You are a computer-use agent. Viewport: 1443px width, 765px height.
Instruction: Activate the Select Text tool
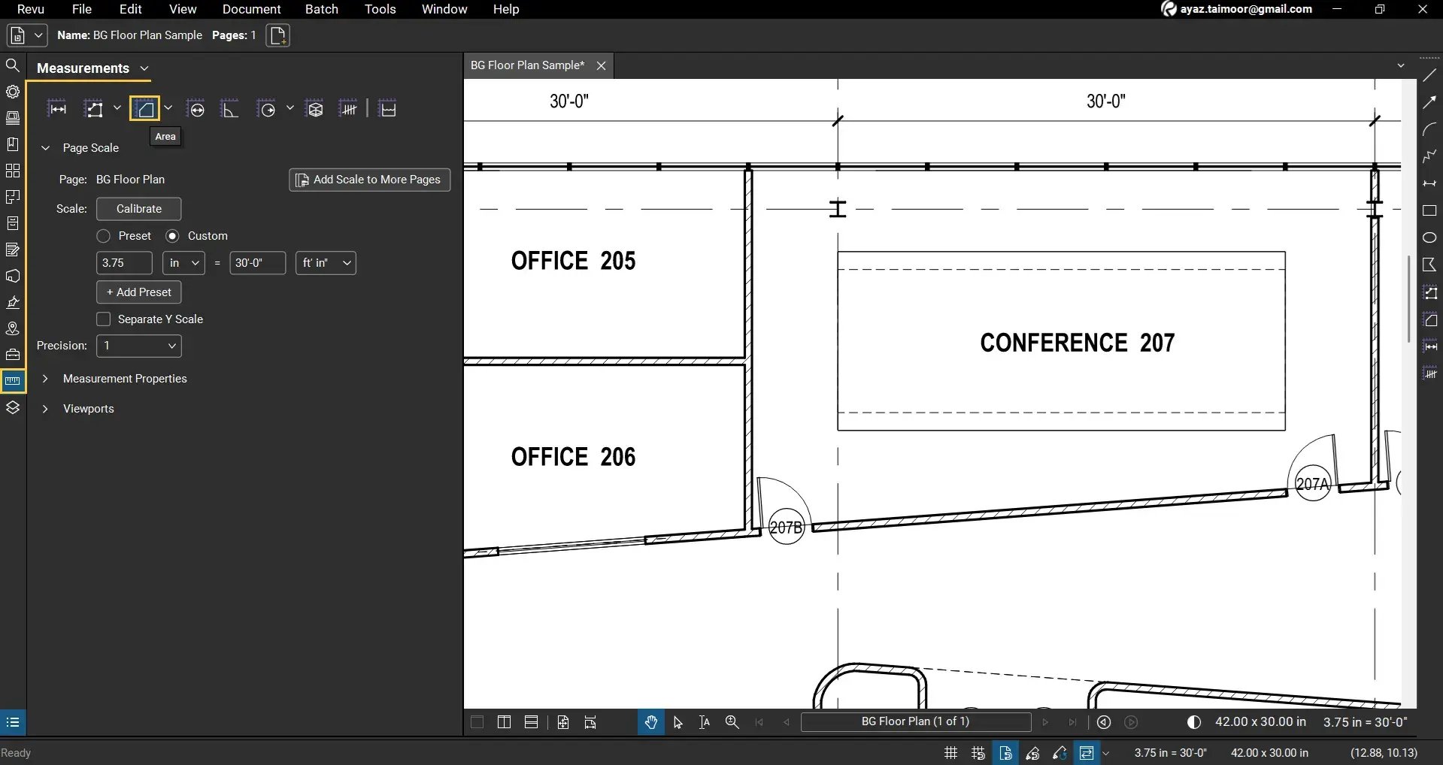tap(705, 722)
